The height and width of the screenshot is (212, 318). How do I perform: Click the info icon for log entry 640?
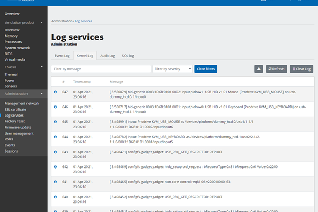pos(55,197)
